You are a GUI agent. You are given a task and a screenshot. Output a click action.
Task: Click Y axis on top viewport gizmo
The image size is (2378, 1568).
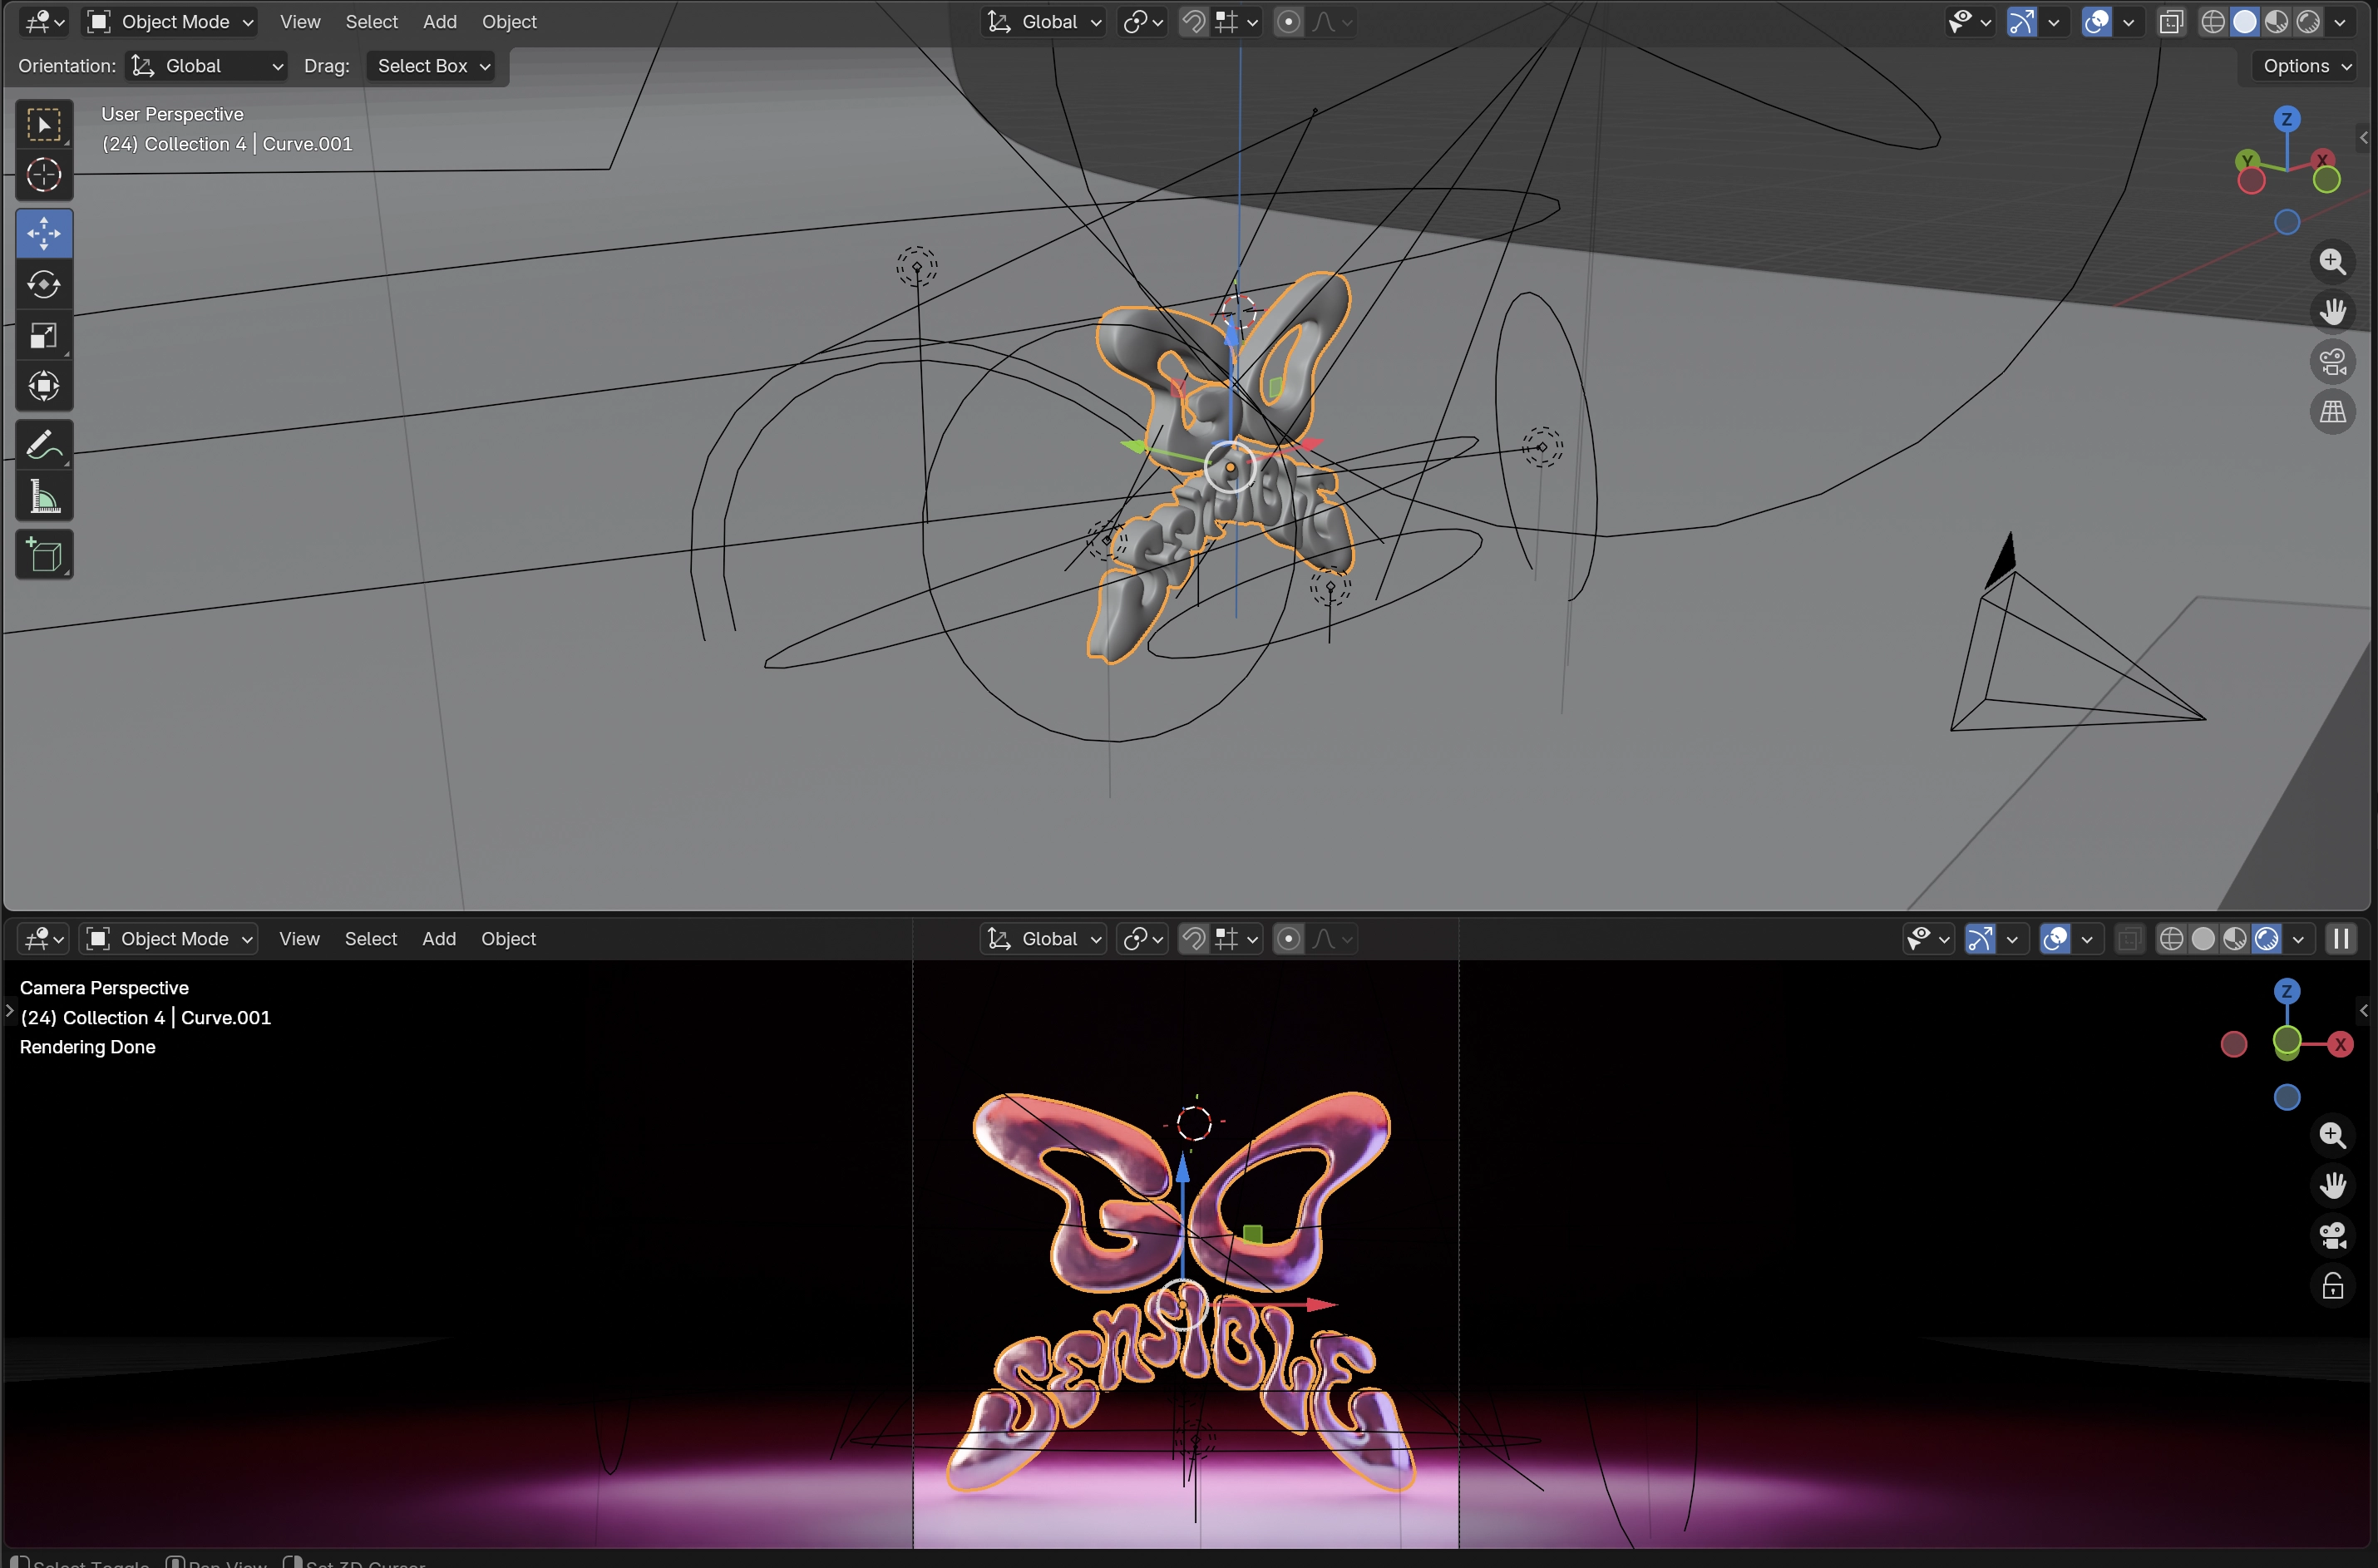[x=2247, y=161]
